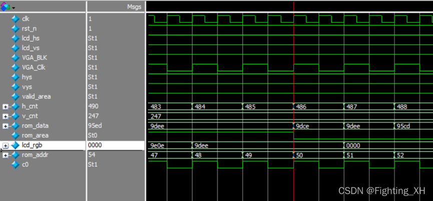433x201 pixels.
Task: Click the rom_area signal diamond icon
Action: click(15, 136)
